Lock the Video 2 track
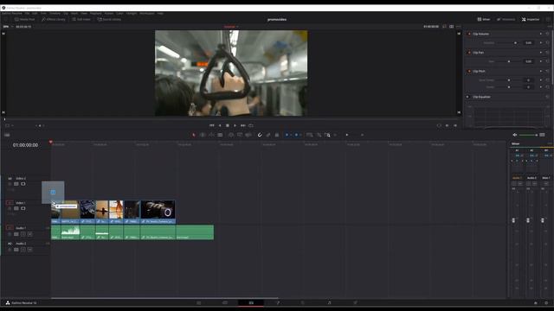This screenshot has width=554, height=311. pos(10,184)
